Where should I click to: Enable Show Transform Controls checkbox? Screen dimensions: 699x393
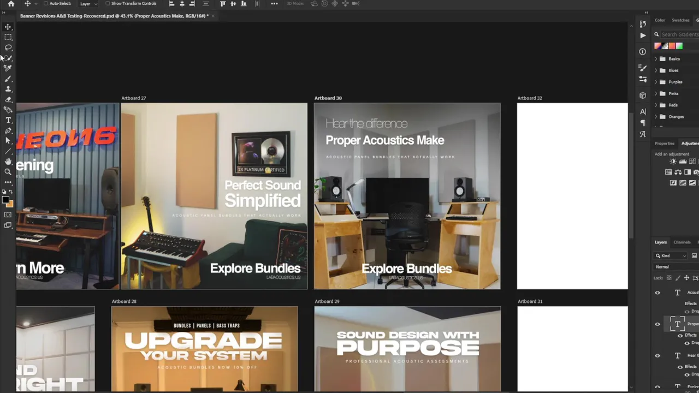click(108, 3)
